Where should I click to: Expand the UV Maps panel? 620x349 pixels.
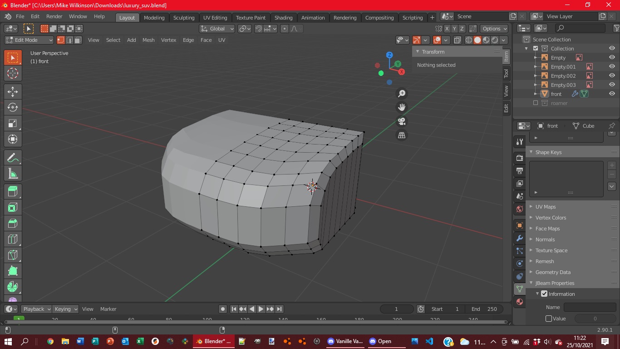[x=545, y=207]
